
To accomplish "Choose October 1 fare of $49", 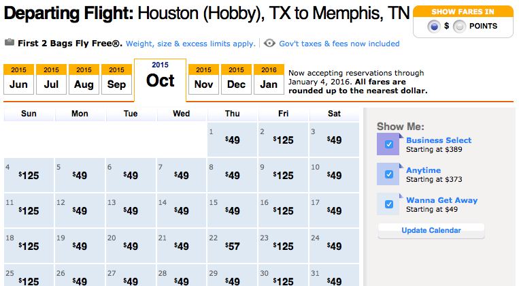I will (233, 140).
